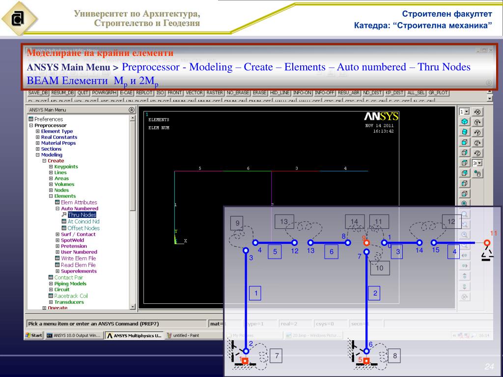The image size is (503, 377).
Task: Collapse ANSYS Main Menu with chevron icon
Action: click(x=132, y=109)
